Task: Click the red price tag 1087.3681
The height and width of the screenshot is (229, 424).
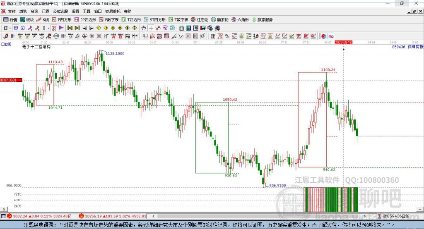Action: pyautogui.click(x=11, y=80)
